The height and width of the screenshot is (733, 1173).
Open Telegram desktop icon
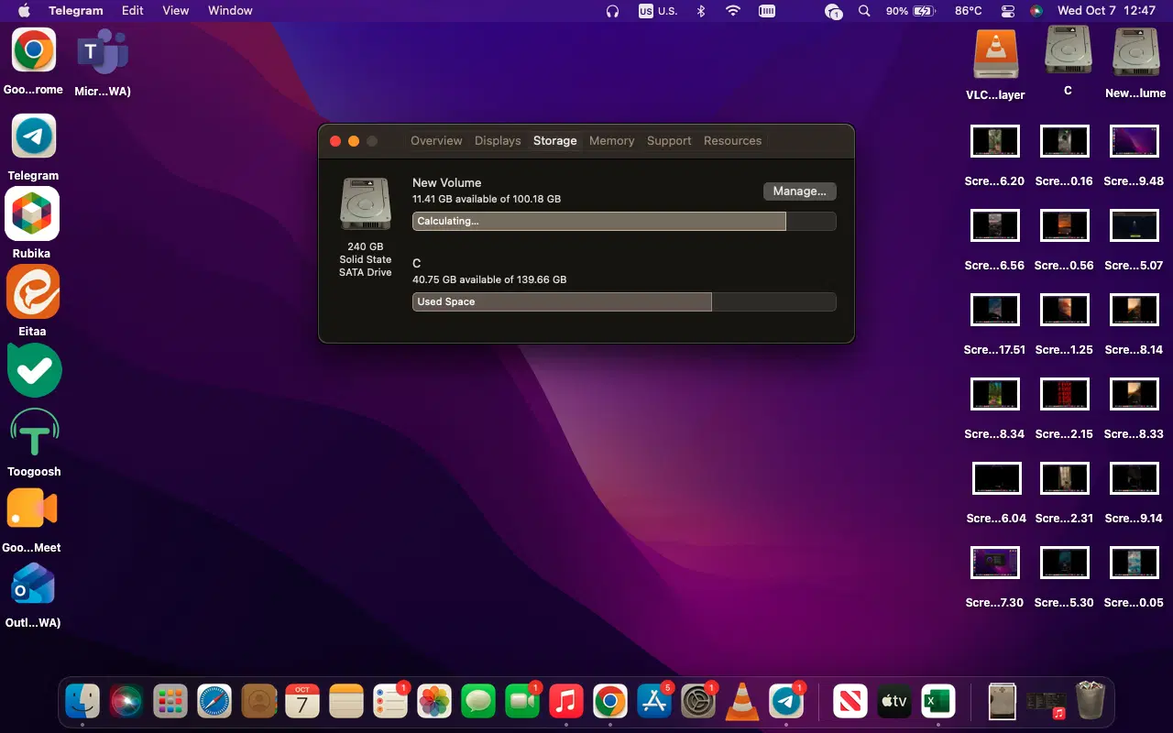click(x=34, y=137)
